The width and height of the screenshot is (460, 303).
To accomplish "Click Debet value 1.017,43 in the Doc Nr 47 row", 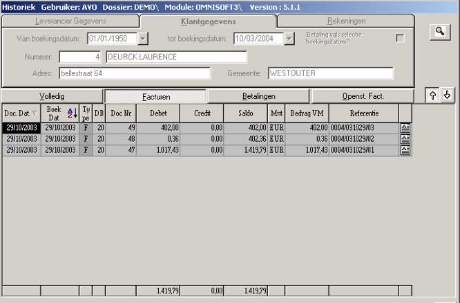I will 158,150.
